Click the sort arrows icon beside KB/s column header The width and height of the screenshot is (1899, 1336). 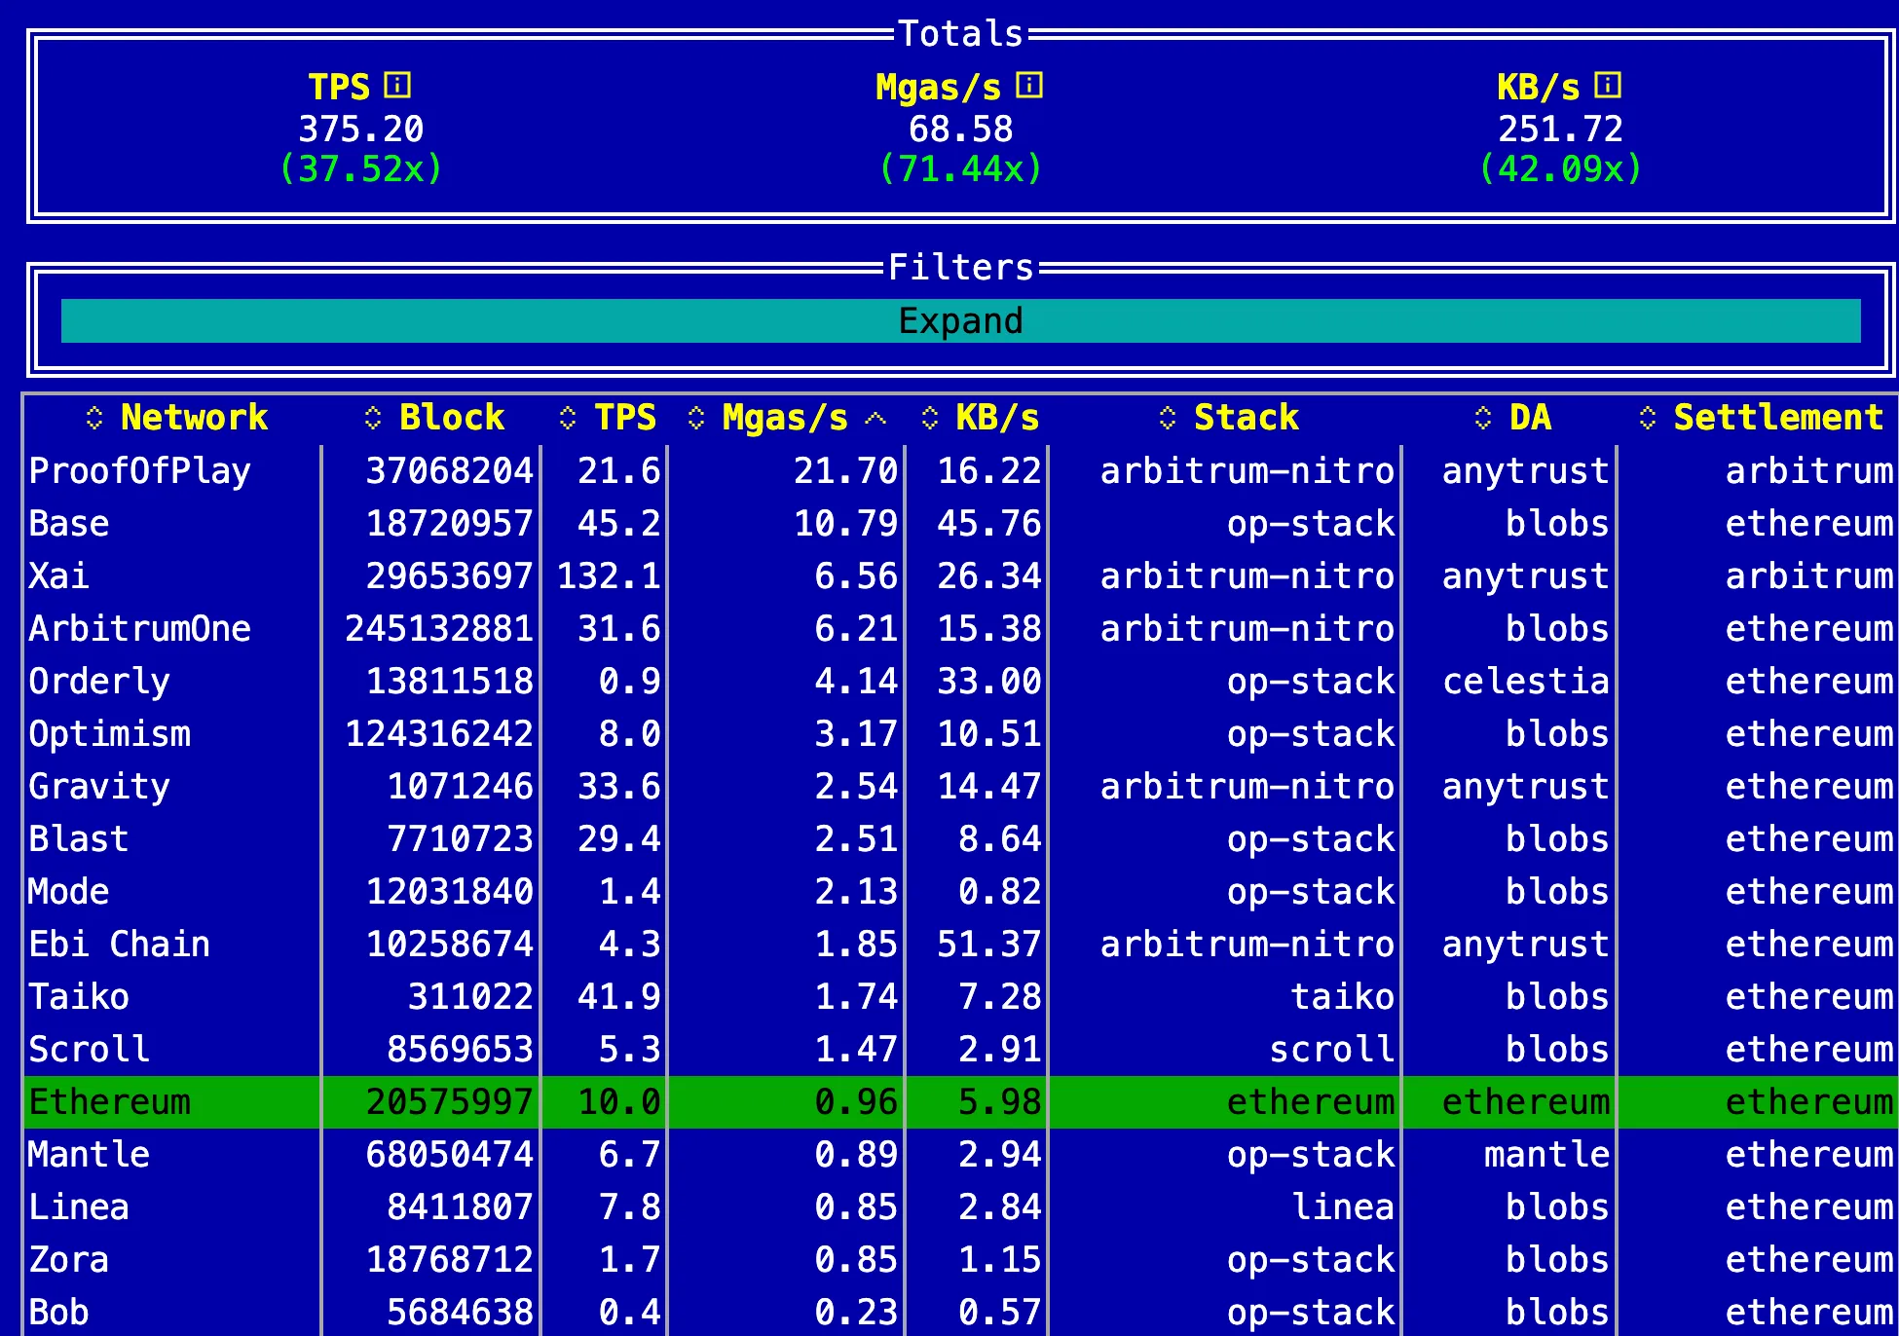click(x=930, y=418)
